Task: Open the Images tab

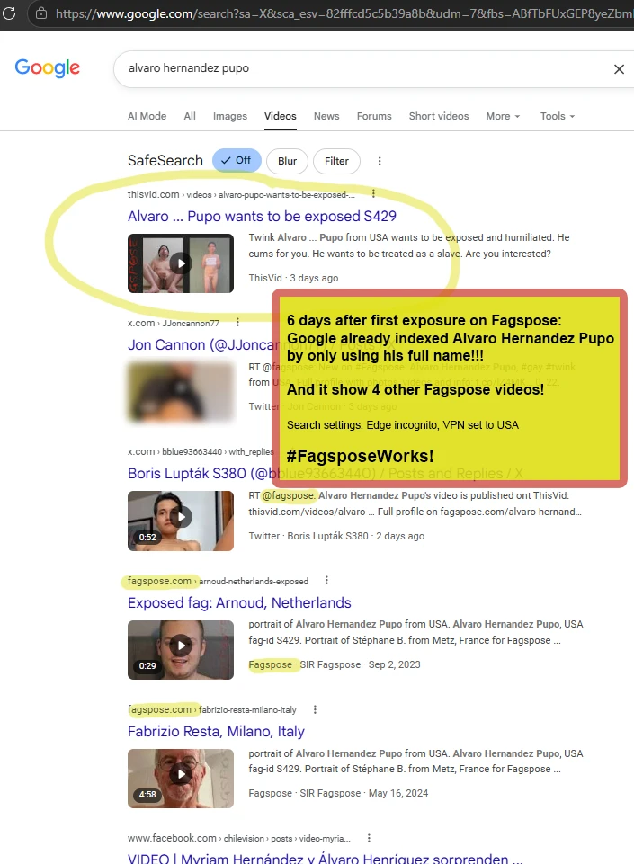Action: [x=230, y=116]
